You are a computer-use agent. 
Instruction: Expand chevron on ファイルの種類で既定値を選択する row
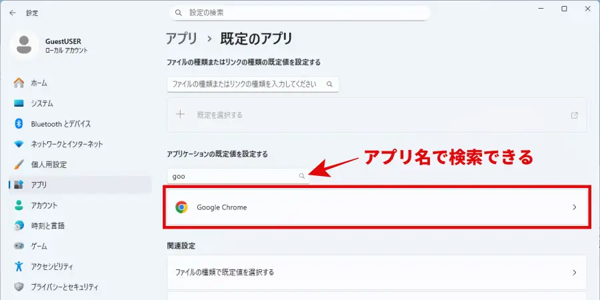click(575, 273)
